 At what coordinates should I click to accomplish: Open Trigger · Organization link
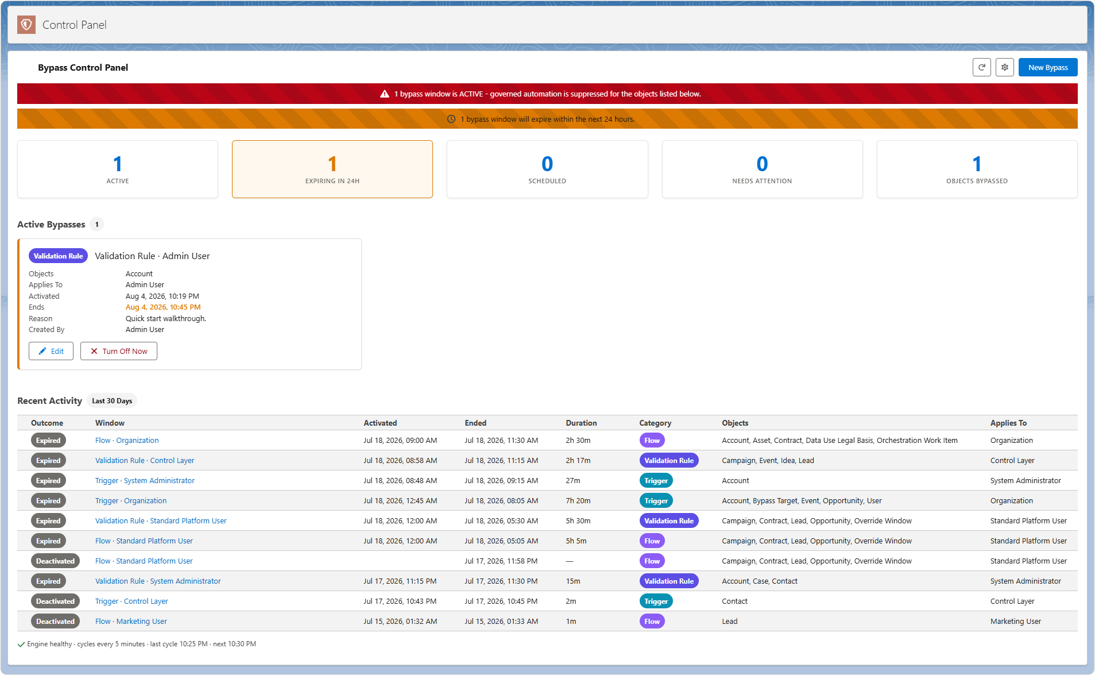pos(131,500)
